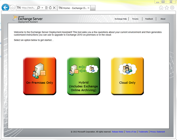Open the Trademarks footer link
Screen dimensions: 177x140
click(x=143, y=132)
